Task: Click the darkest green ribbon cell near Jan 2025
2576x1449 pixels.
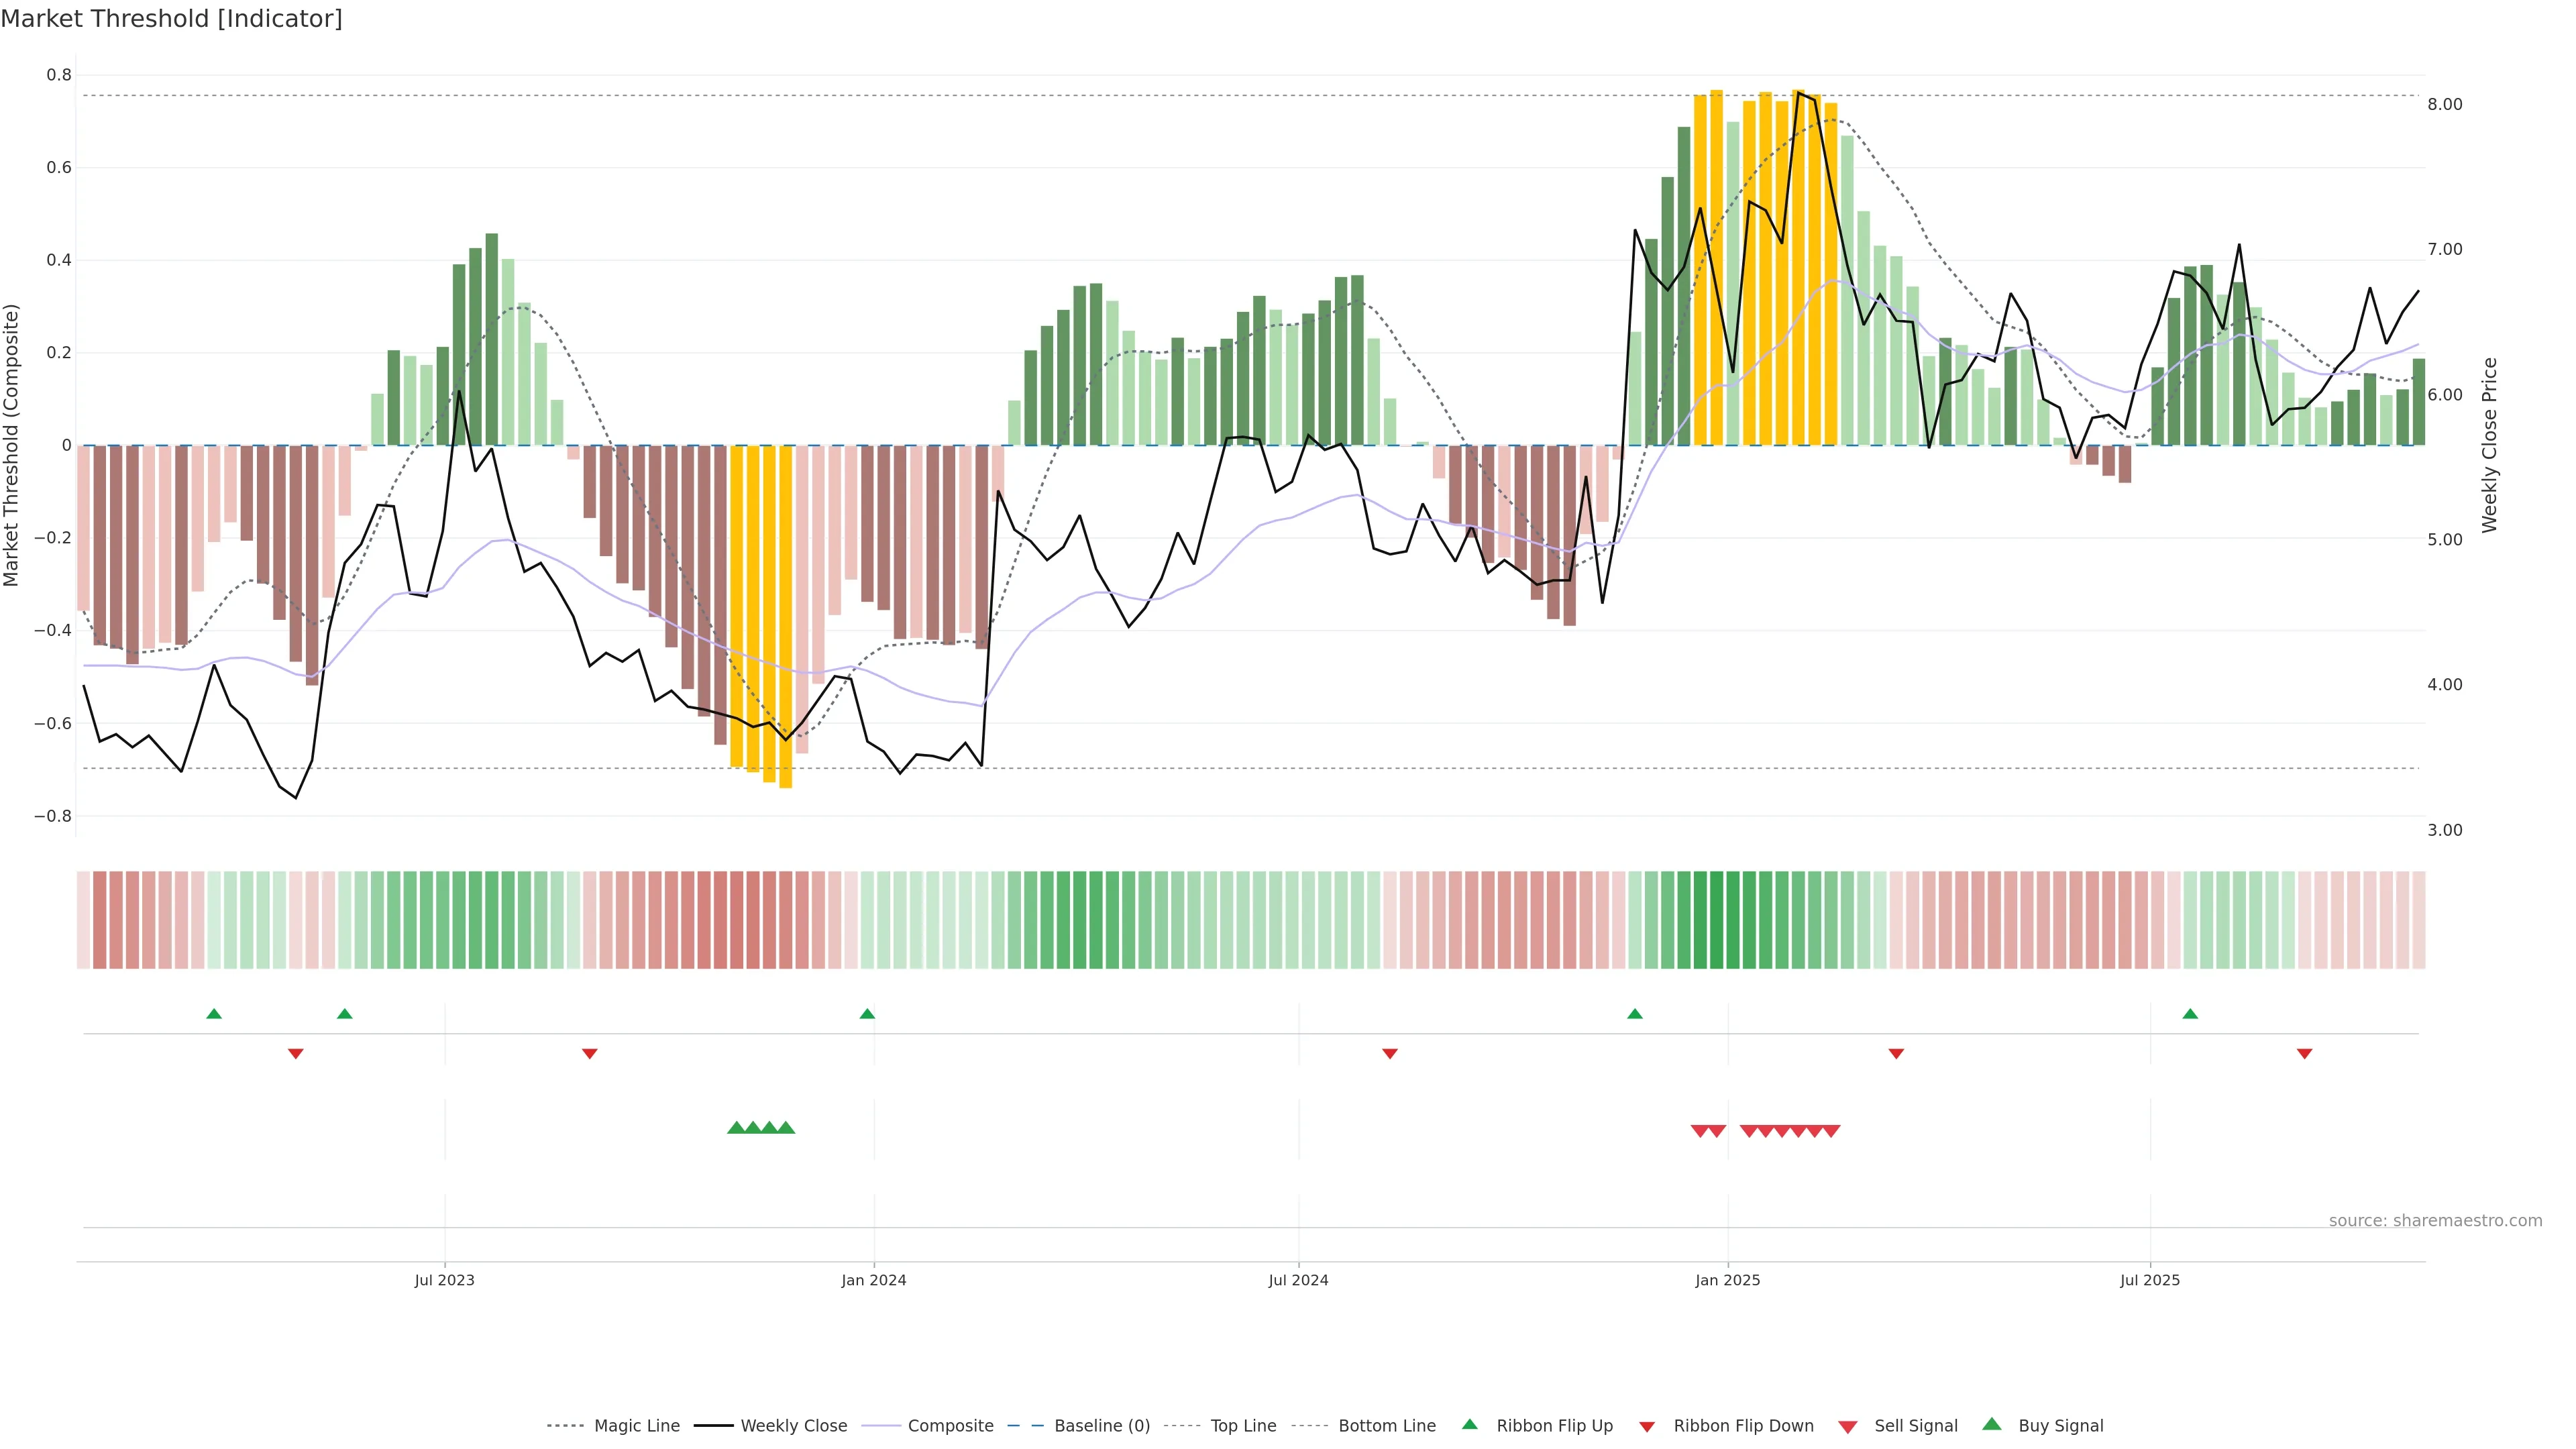Action: click(1716, 920)
